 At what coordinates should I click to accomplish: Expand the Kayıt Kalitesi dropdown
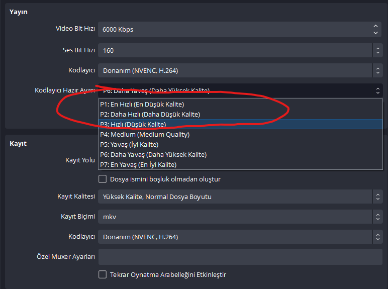[x=377, y=197]
